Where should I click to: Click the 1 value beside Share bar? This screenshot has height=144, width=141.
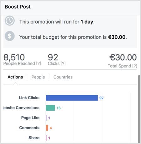coord(49,138)
